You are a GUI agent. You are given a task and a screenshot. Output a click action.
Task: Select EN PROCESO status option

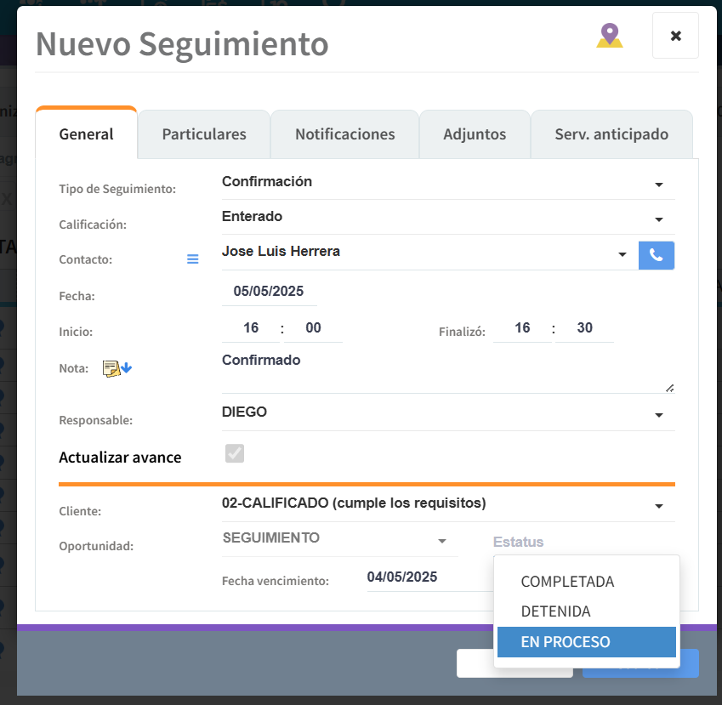pyautogui.click(x=566, y=642)
